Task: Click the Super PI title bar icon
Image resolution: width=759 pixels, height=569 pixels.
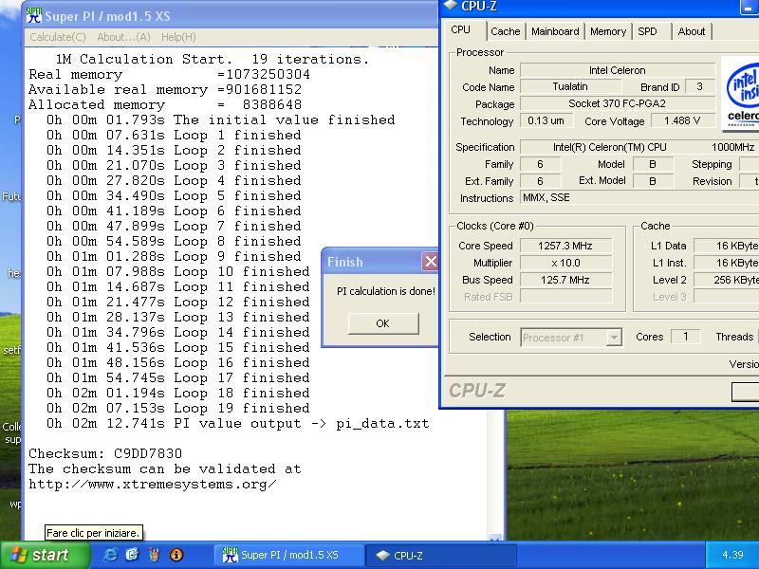Action: point(34,15)
